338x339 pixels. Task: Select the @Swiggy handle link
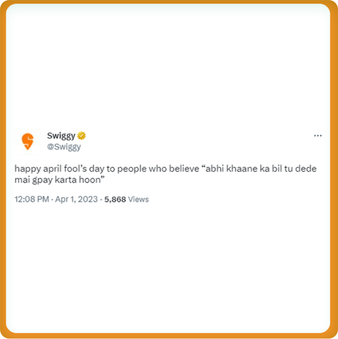[x=64, y=147]
